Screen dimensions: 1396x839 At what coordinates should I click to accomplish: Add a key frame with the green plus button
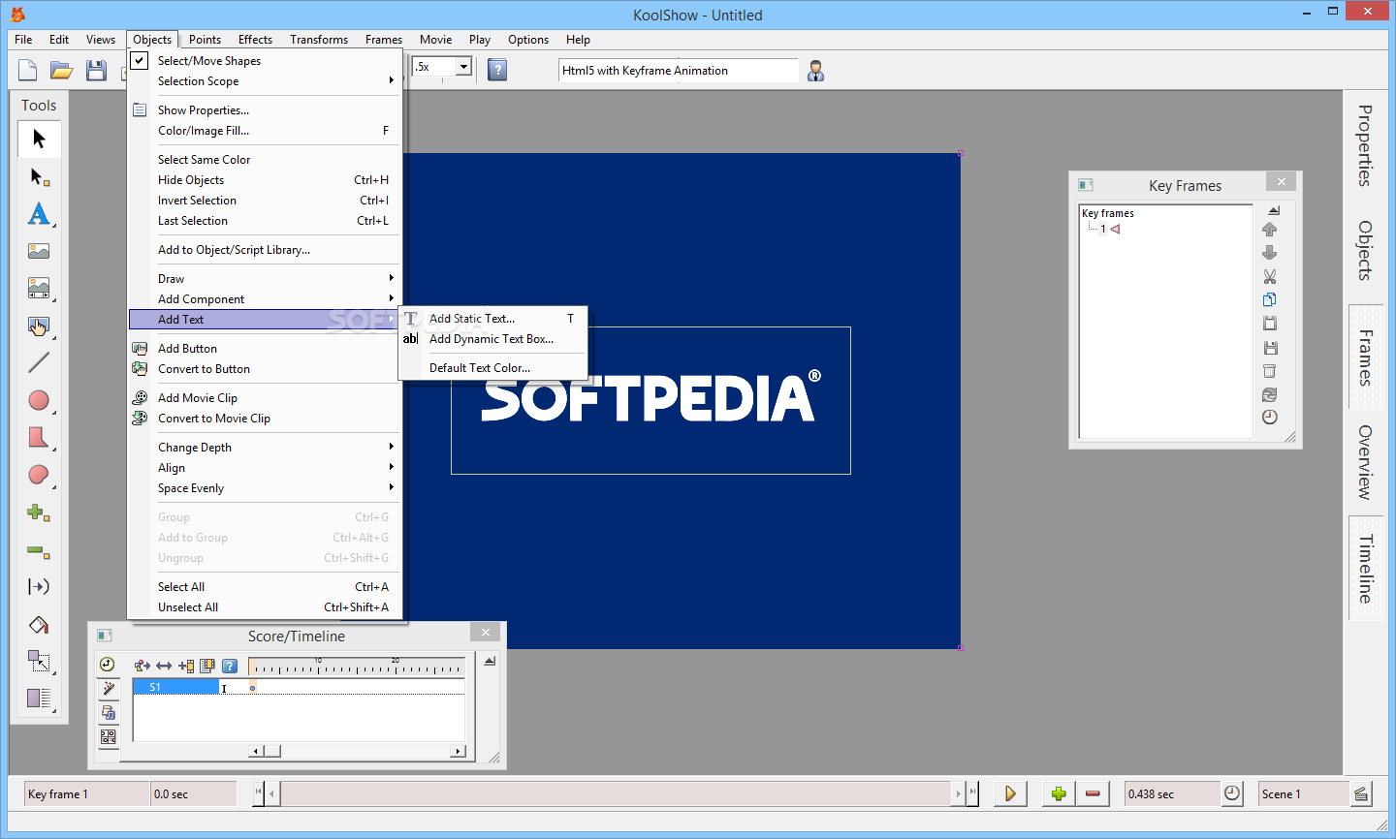tap(1059, 793)
